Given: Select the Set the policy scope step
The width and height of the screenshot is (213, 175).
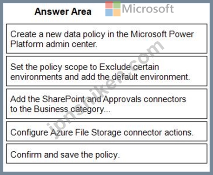Looking at the screenshot, I should tap(106, 71).
